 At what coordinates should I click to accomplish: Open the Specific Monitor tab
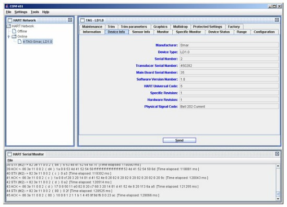(188, 32)
